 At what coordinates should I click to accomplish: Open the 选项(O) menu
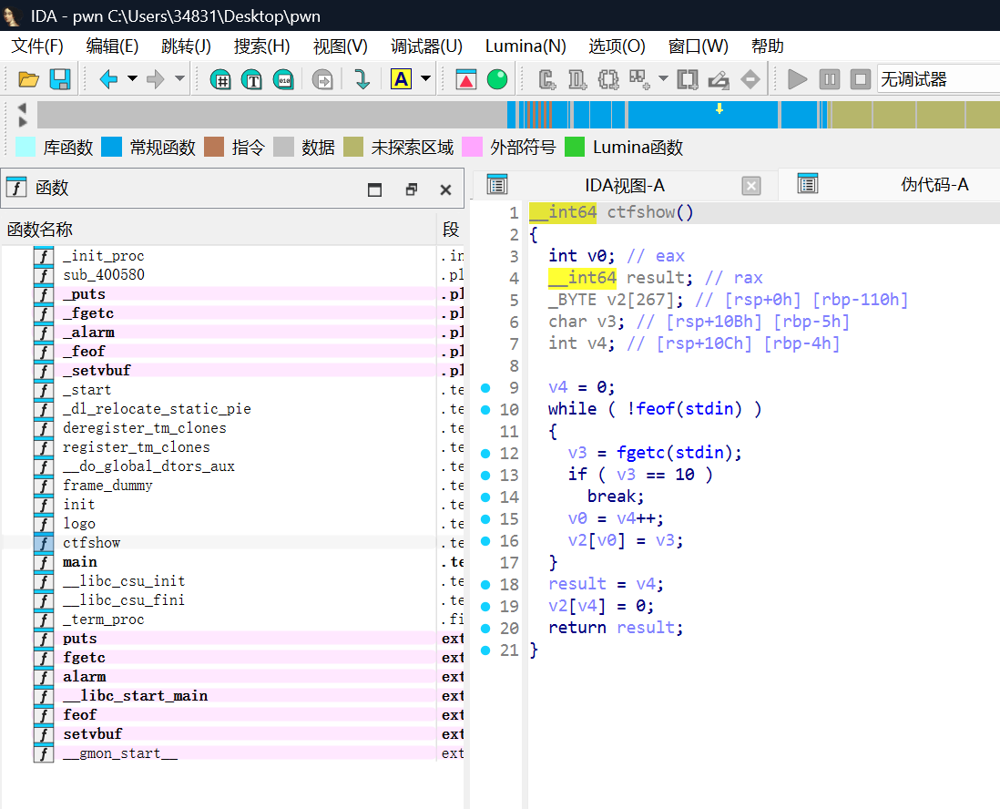click(617, 46)
